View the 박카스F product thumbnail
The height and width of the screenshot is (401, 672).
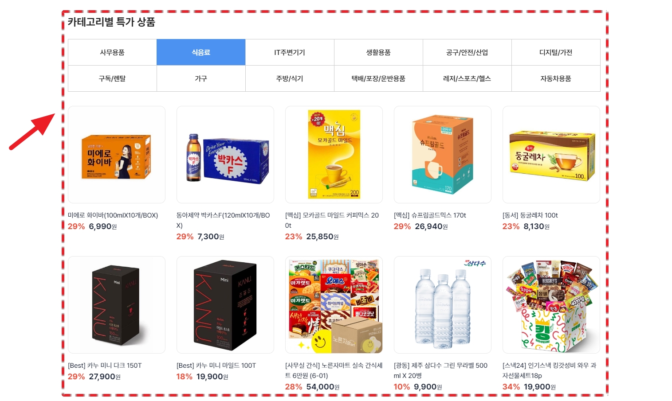click(x=225, y=155)
